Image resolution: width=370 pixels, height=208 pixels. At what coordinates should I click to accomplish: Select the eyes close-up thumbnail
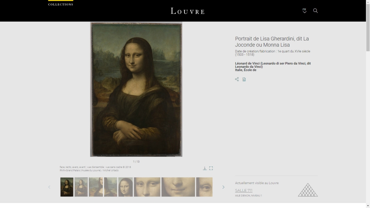[x=147, y=187]
